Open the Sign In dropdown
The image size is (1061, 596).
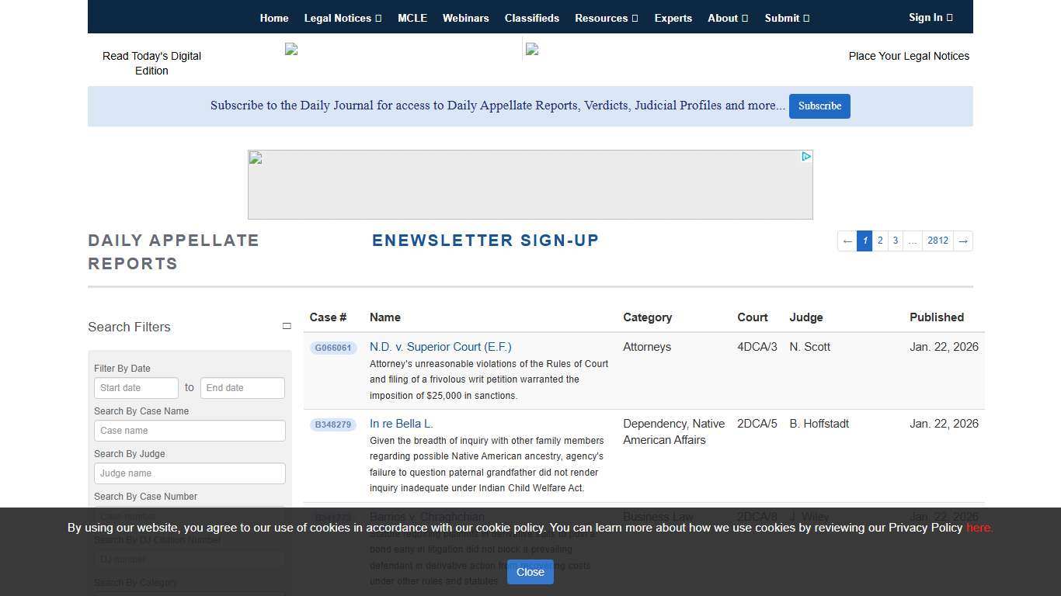pyautogui.click(x=931, y=17)
